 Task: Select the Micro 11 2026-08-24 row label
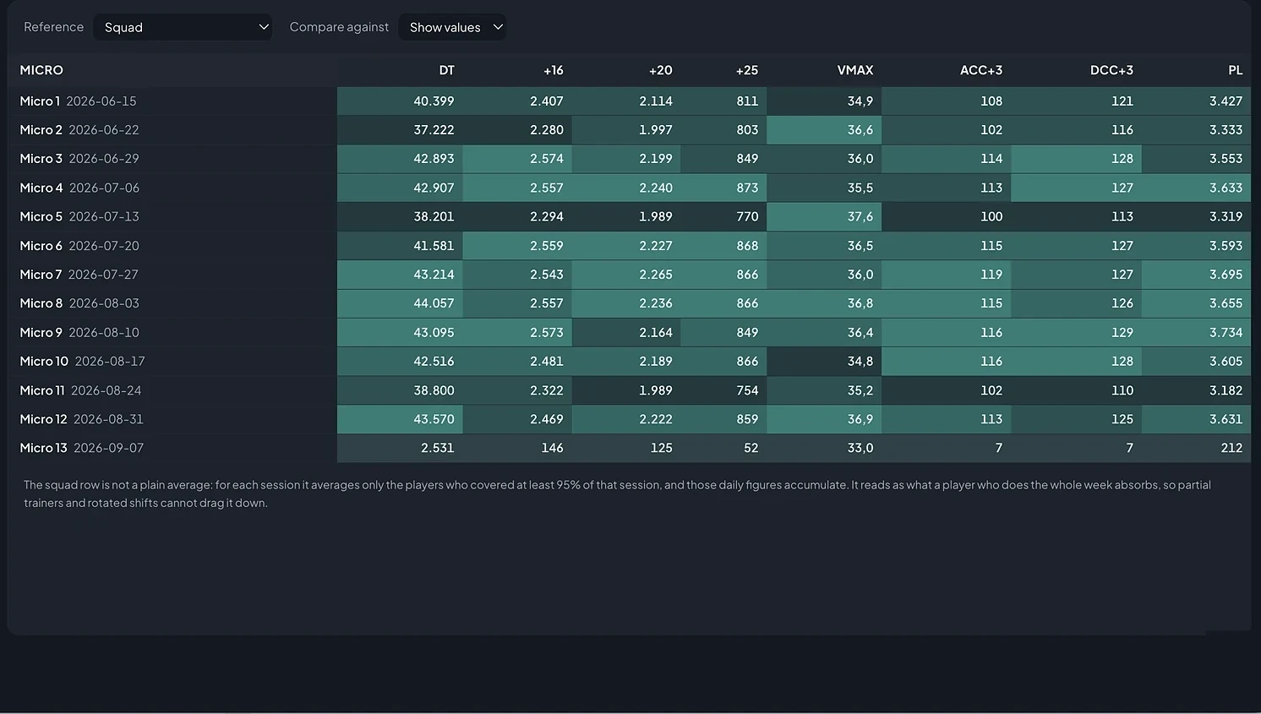click(x=81, y=390)
